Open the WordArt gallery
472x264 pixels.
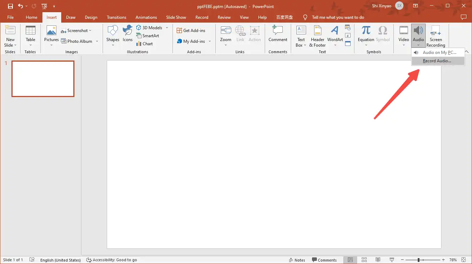(335, 36)
